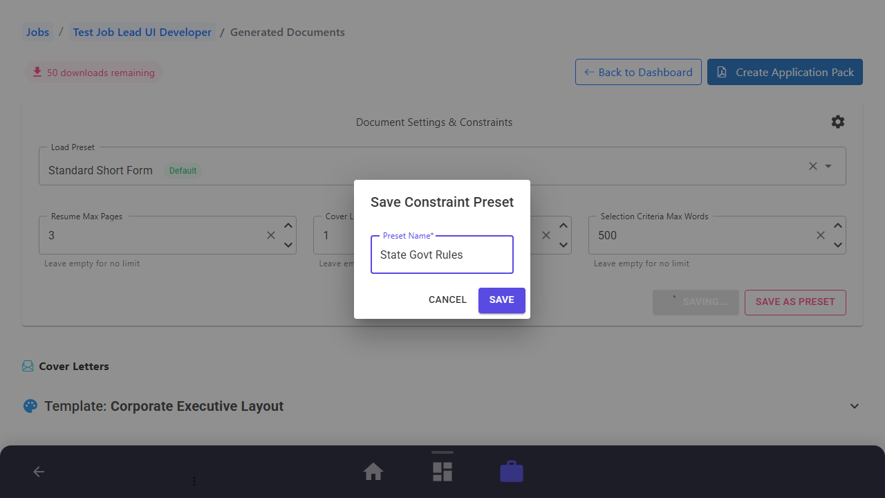Clear the Load Preset selection
This screenshot has height=498, width=885.
click(x=813, y=166)
